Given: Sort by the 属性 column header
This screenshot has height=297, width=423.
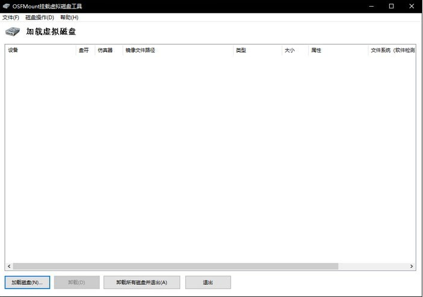Looking at the screenshot, I should (x=338, y=50).
